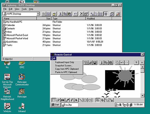Sort by the Size column header
The width and height of the screenshot is (150, 114).
click(x=44, y=18)
